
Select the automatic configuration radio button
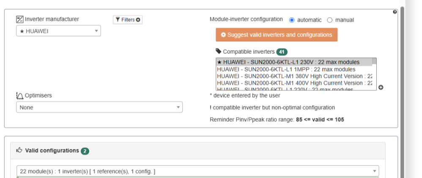(292, 20)
